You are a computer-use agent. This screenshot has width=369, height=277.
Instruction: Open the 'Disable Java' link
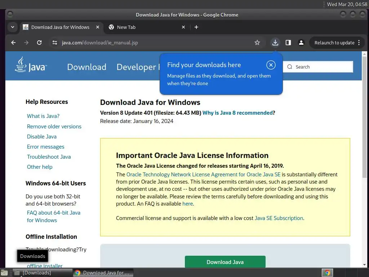tap(42, 137)
